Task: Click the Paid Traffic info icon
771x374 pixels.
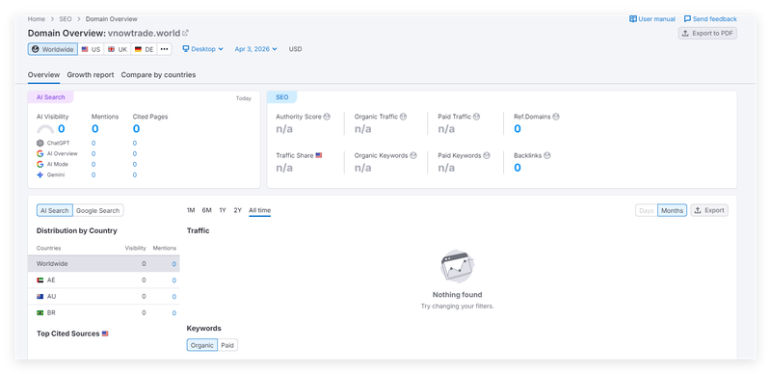Action: 476,117
